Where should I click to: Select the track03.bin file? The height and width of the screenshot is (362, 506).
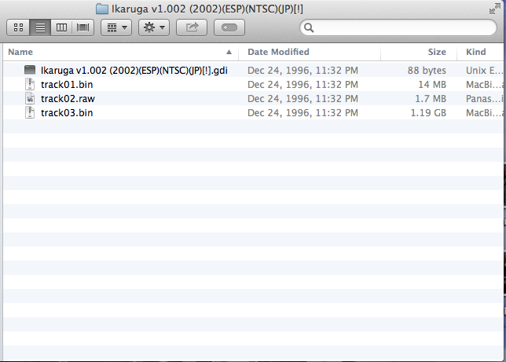[253, 113]
